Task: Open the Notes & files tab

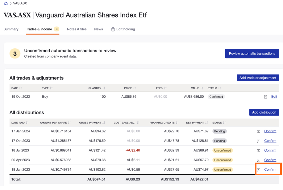Action: coord(77,29)
